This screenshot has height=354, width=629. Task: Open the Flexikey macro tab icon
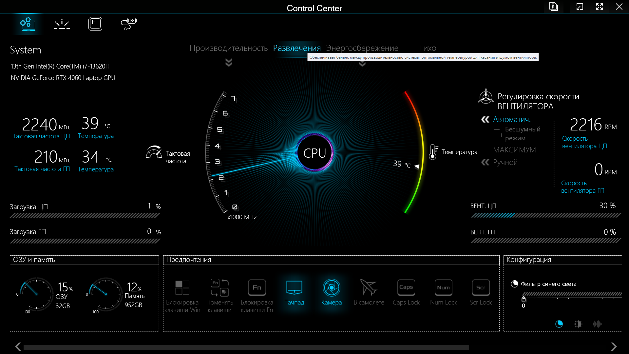point(95,24)
